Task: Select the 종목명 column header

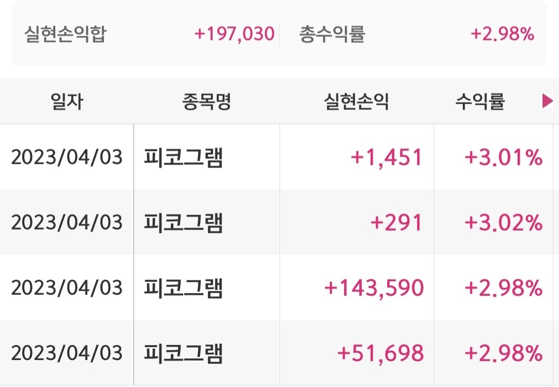Action: 207,102
